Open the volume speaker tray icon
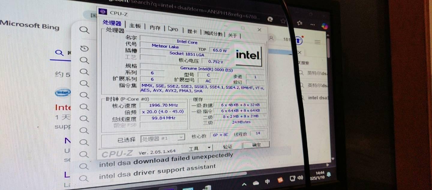Viewport: 432px width, 190px height. click(x=300, y=178)
